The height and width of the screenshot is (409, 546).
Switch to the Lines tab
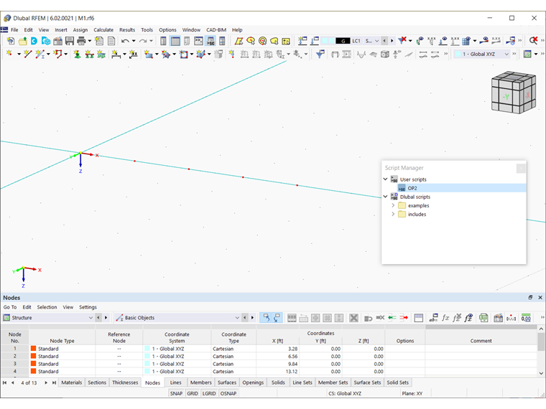coord(175,382)
